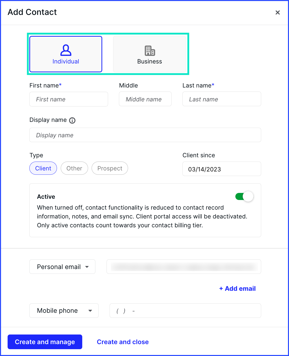Select the Client type option
The height and width of the screenshot is (356, 289).
tap(43, 168)
